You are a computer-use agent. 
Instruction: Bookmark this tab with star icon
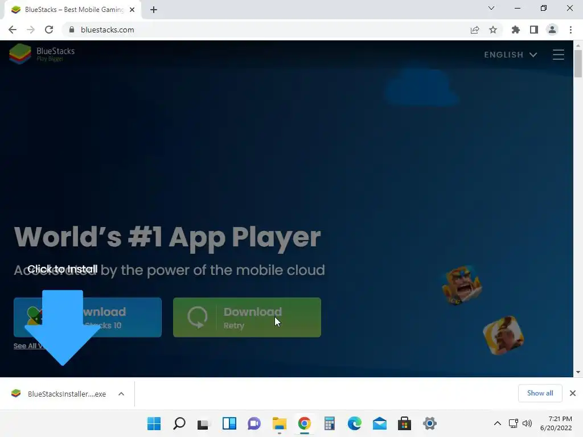coord(493,30)
